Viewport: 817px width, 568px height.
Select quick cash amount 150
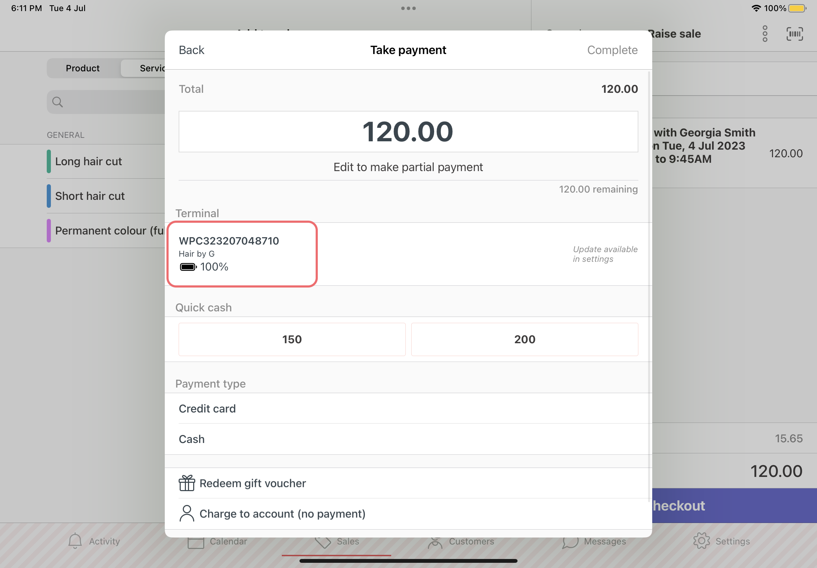click(x=291, y=339)
